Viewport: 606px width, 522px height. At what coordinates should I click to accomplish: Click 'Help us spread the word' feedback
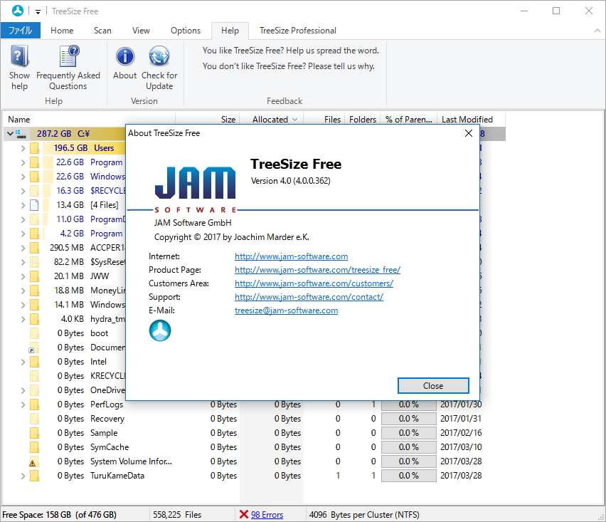click(291, 51)
